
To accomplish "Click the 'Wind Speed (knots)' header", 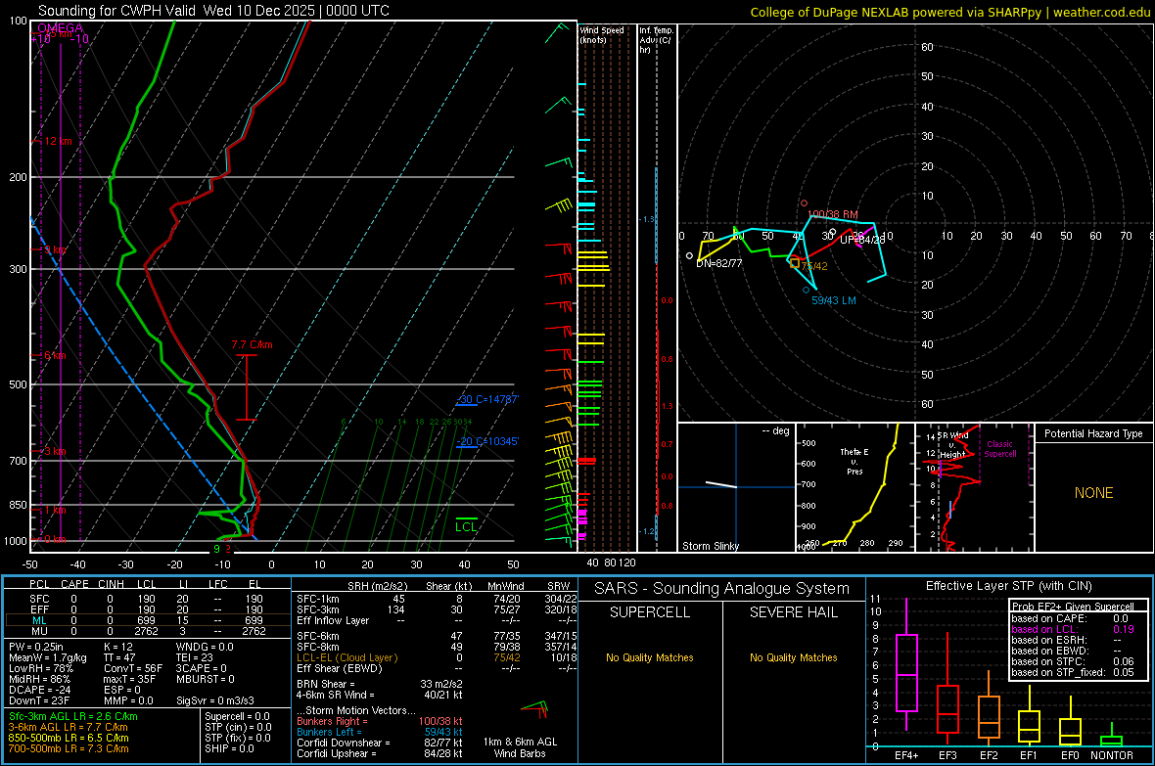I will [x=602, y=34].
